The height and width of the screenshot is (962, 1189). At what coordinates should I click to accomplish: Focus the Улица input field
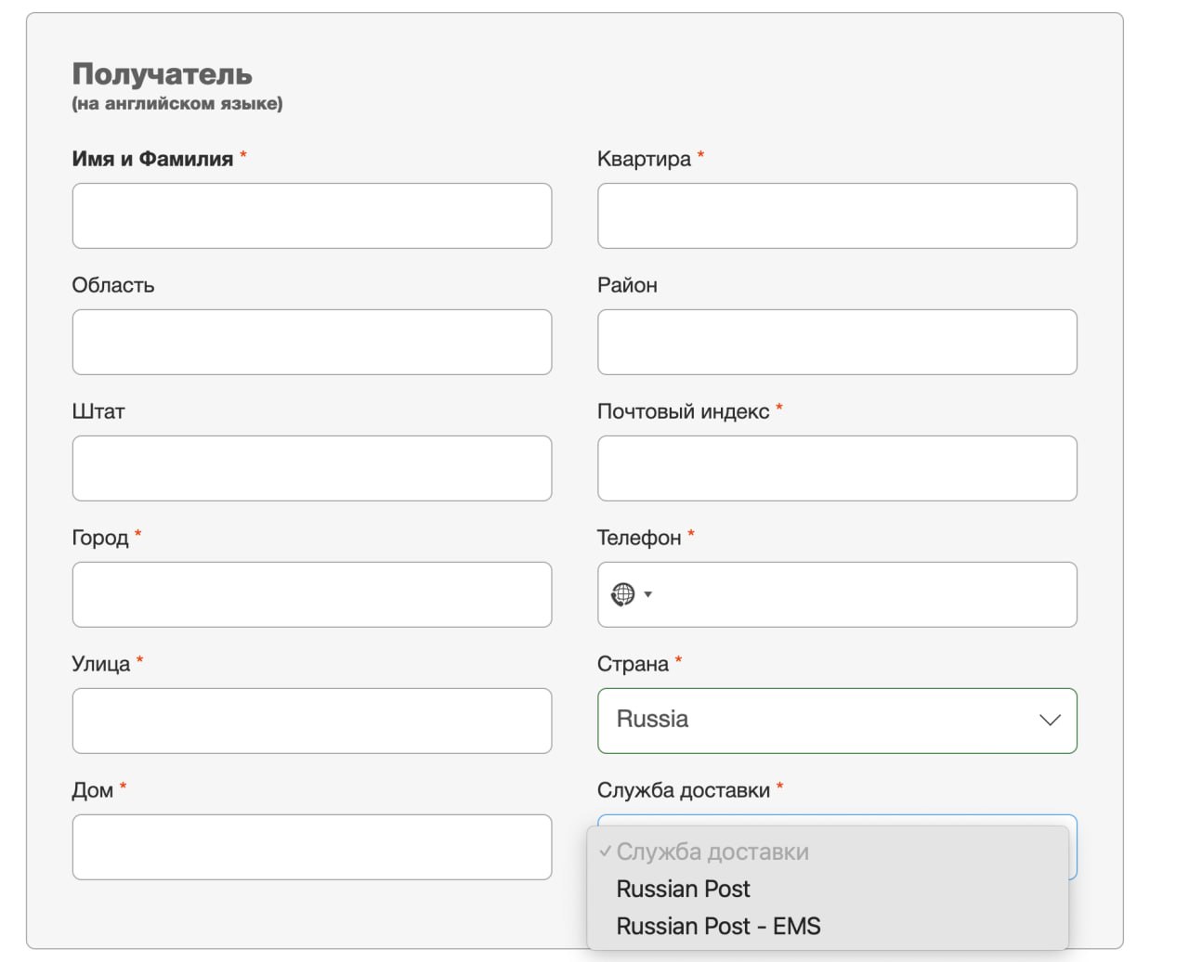pos(312,721)
